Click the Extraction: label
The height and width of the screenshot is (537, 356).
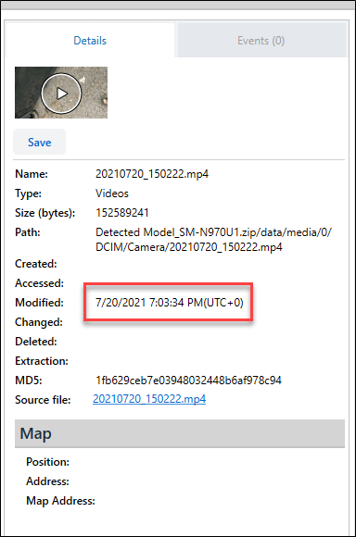pyautogui.click(x=42, y=361)
